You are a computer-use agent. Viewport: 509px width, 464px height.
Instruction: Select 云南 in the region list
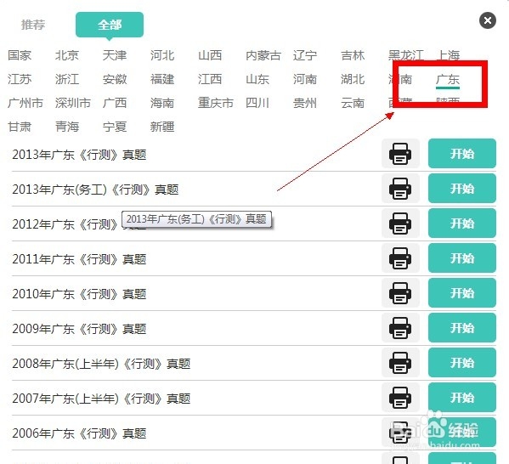point(353,103)
